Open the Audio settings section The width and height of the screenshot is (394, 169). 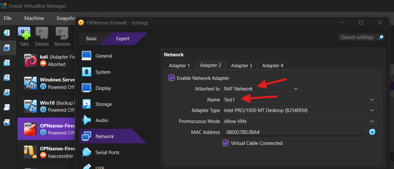tap(102, 120)
